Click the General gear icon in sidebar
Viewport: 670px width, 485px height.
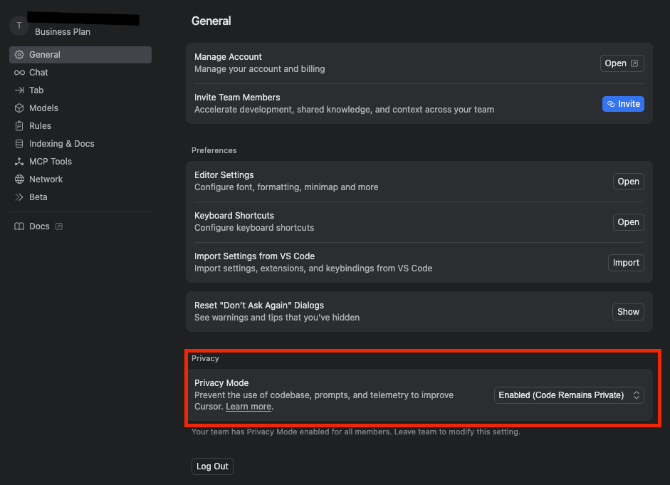pyautogui.click(x=19, y=55)
